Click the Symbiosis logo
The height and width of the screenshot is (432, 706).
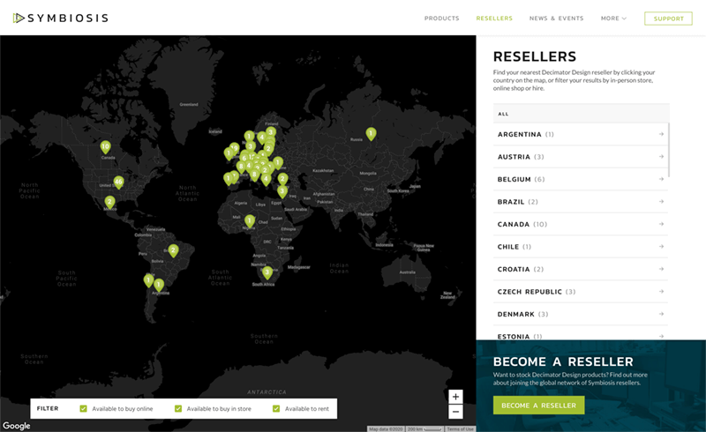pos(60,18)
